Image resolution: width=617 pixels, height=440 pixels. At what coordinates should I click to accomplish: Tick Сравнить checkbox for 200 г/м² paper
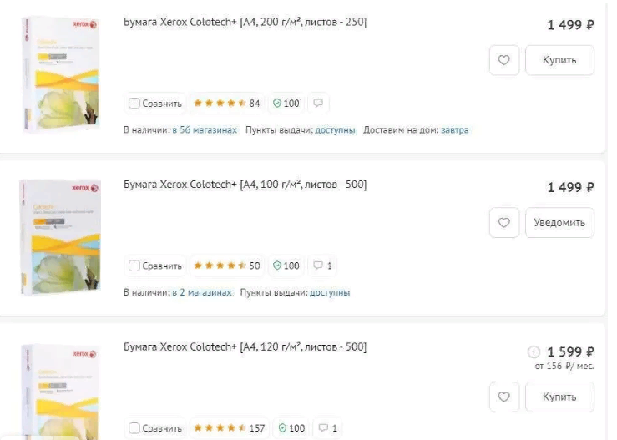click(134, 104)
